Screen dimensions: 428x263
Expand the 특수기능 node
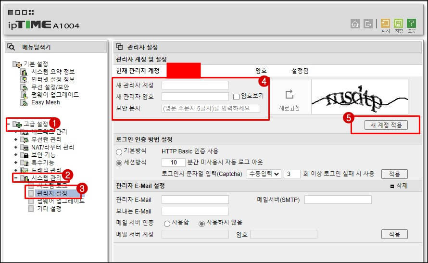tap(16, 163)
